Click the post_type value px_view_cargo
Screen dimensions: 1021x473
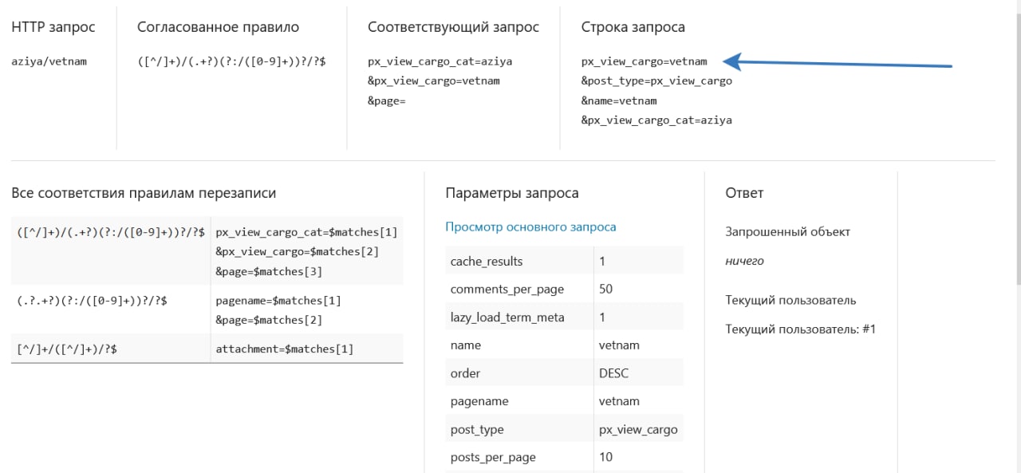(x=638, y=429)
